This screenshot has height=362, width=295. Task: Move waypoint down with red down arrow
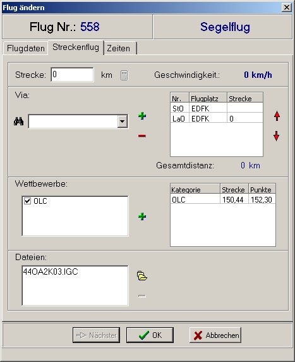[276, 135]
